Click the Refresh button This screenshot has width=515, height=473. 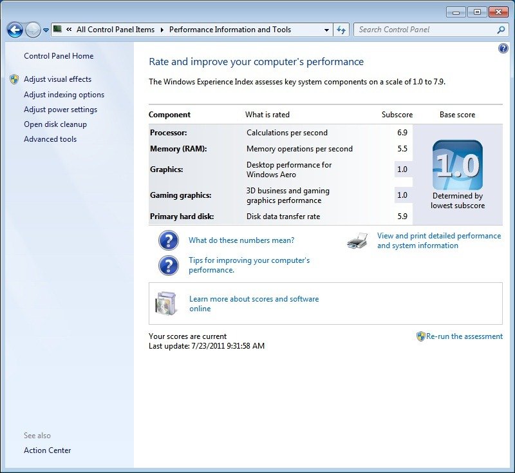pyautogui.click(x=341, y=30)
